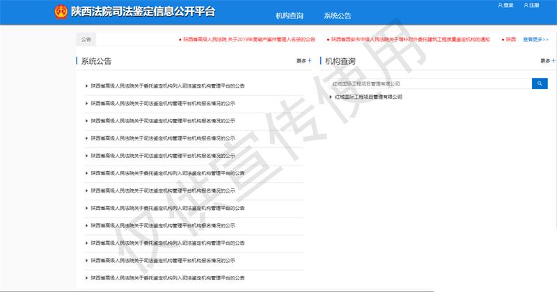Open the last visible 系统公告 list announcement

coord(168,278)
